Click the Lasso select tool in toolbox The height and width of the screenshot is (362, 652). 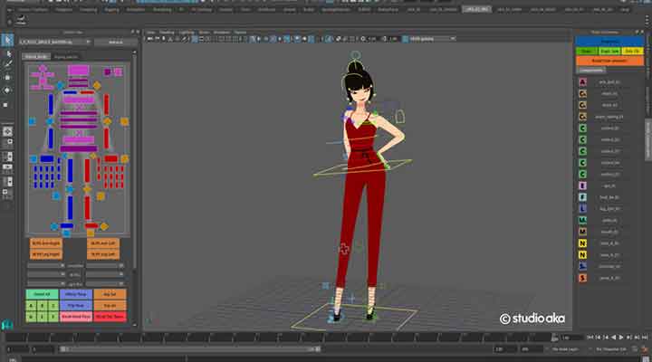click(6, 52)
